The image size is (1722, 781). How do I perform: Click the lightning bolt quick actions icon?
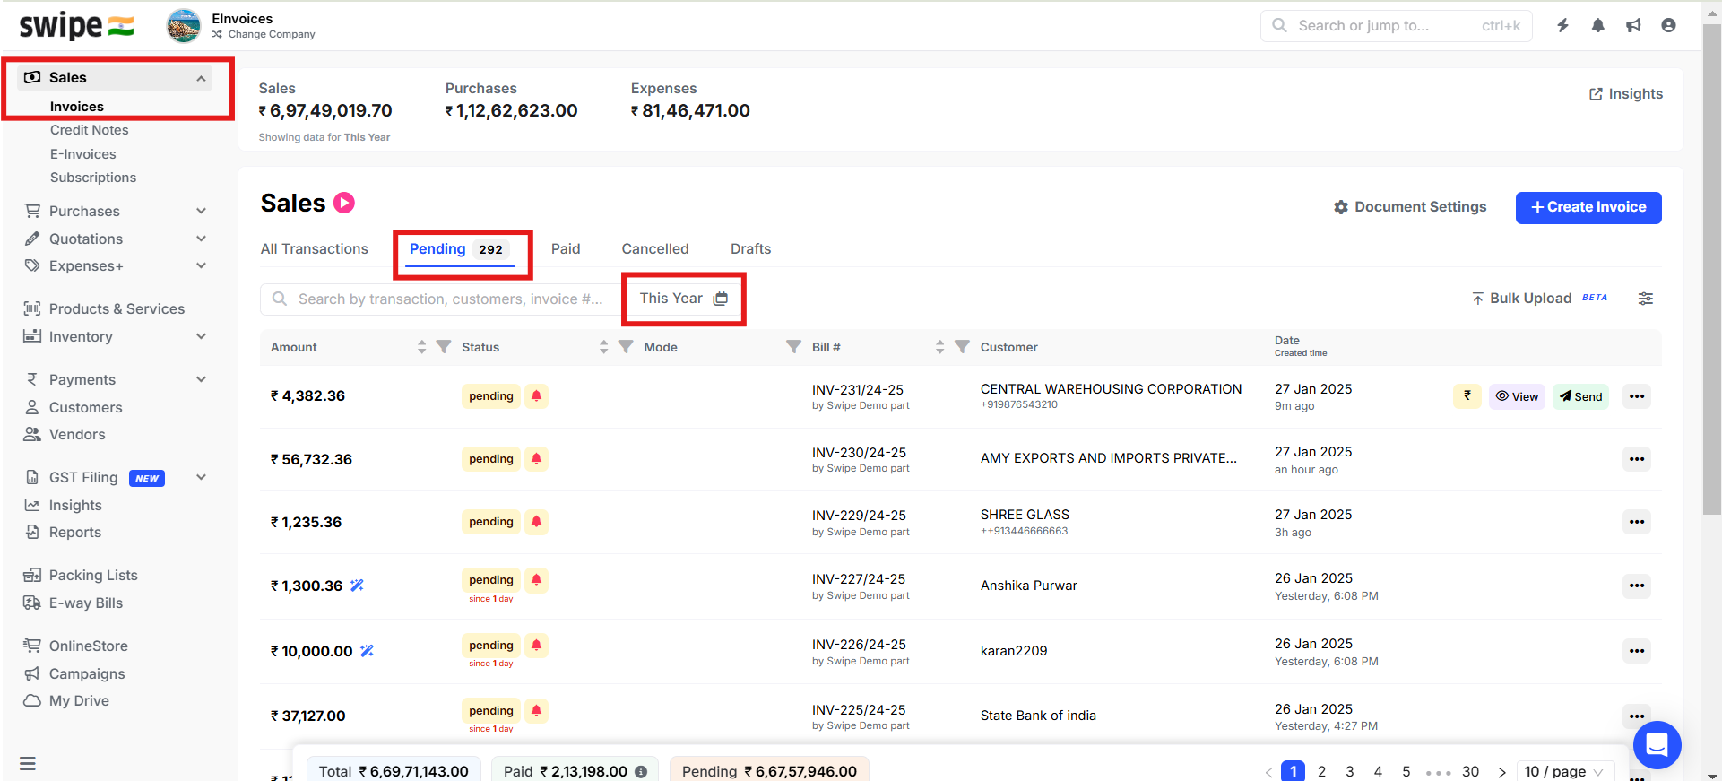1562,25
